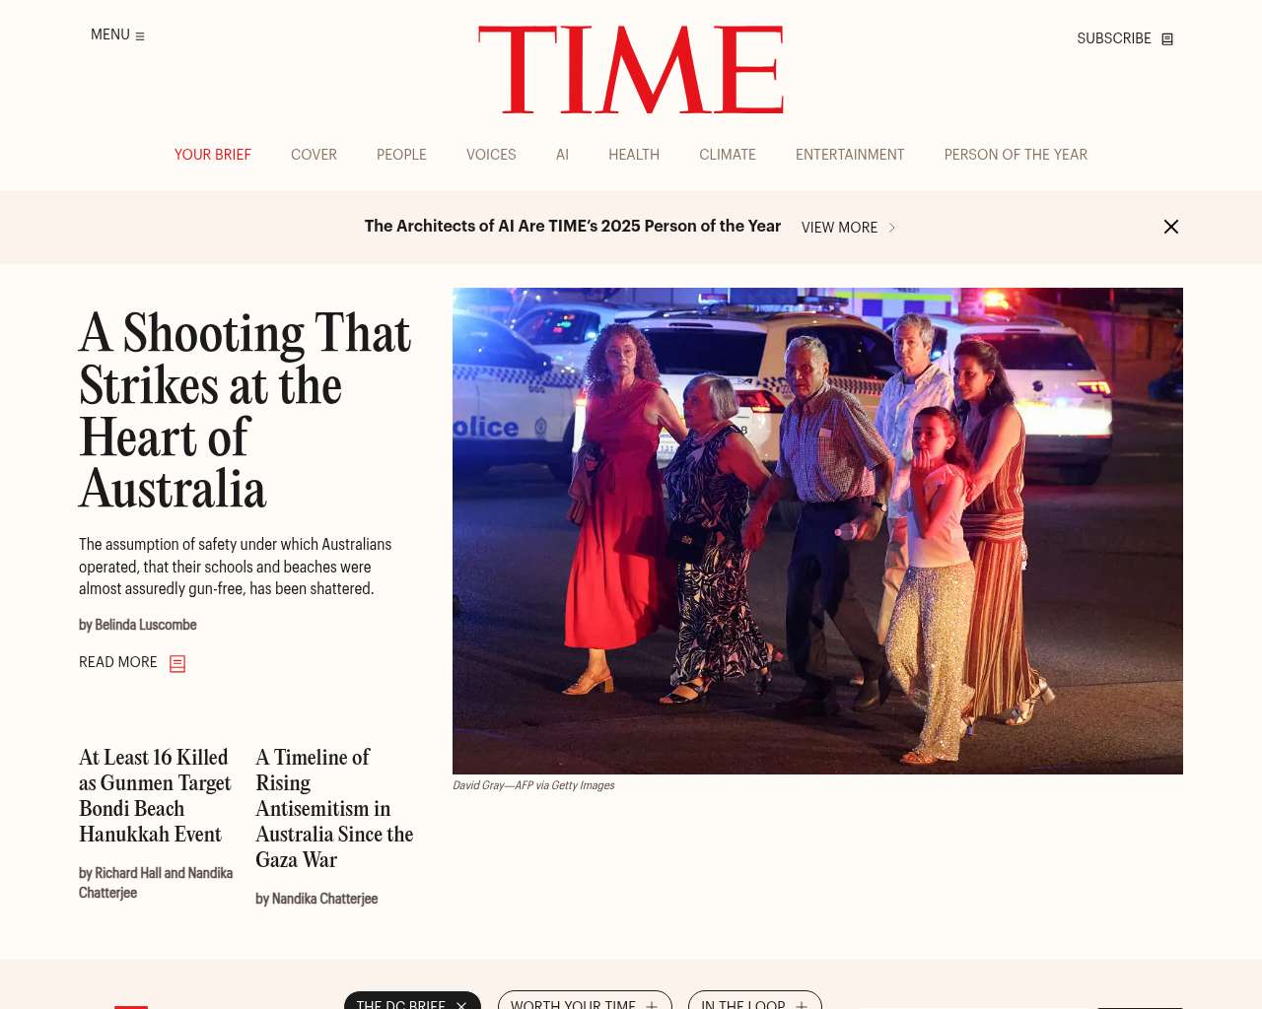Viewport: 1262px width, 1009px height.
Task: Click the chevron arrow after VIEW MORE
Action: coord(892,228)
